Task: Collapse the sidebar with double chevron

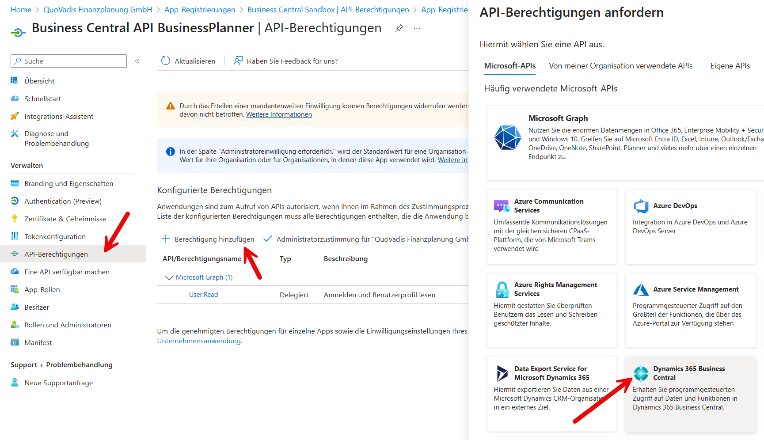Action: coord(137,61)
